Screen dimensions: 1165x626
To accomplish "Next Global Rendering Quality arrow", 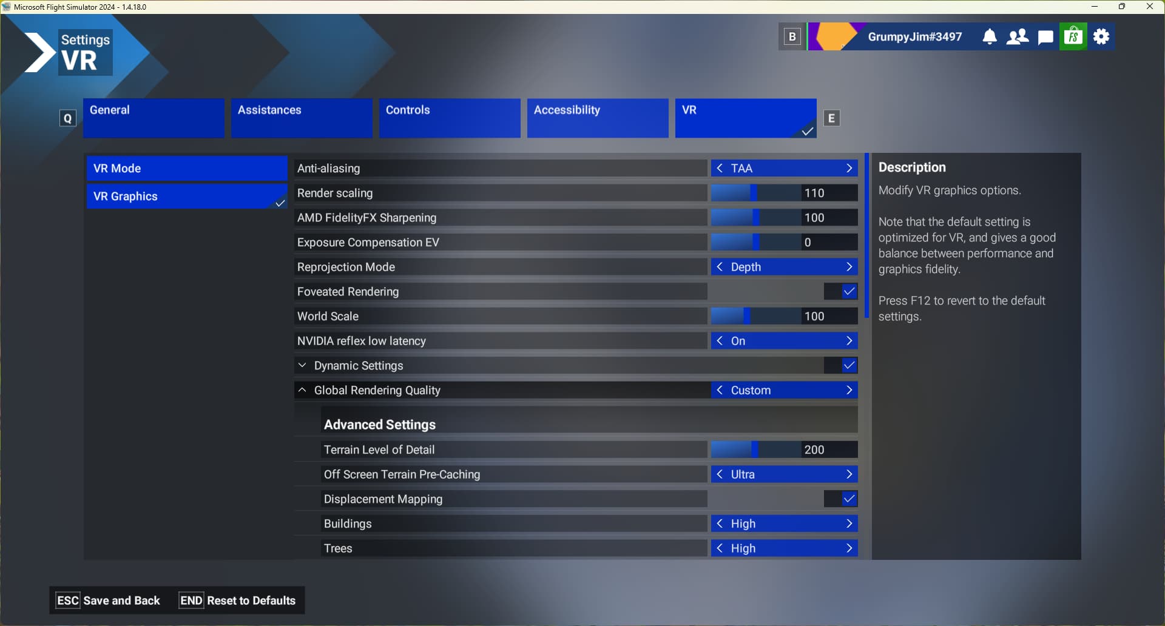I will 849,390.
